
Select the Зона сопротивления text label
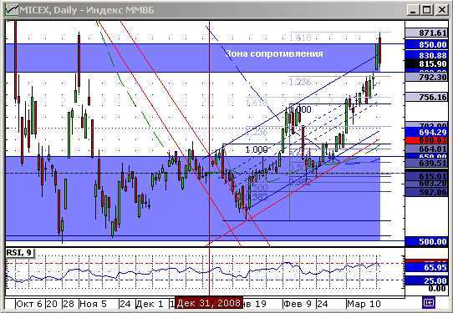pyautogui.click(x=274, y=53)
